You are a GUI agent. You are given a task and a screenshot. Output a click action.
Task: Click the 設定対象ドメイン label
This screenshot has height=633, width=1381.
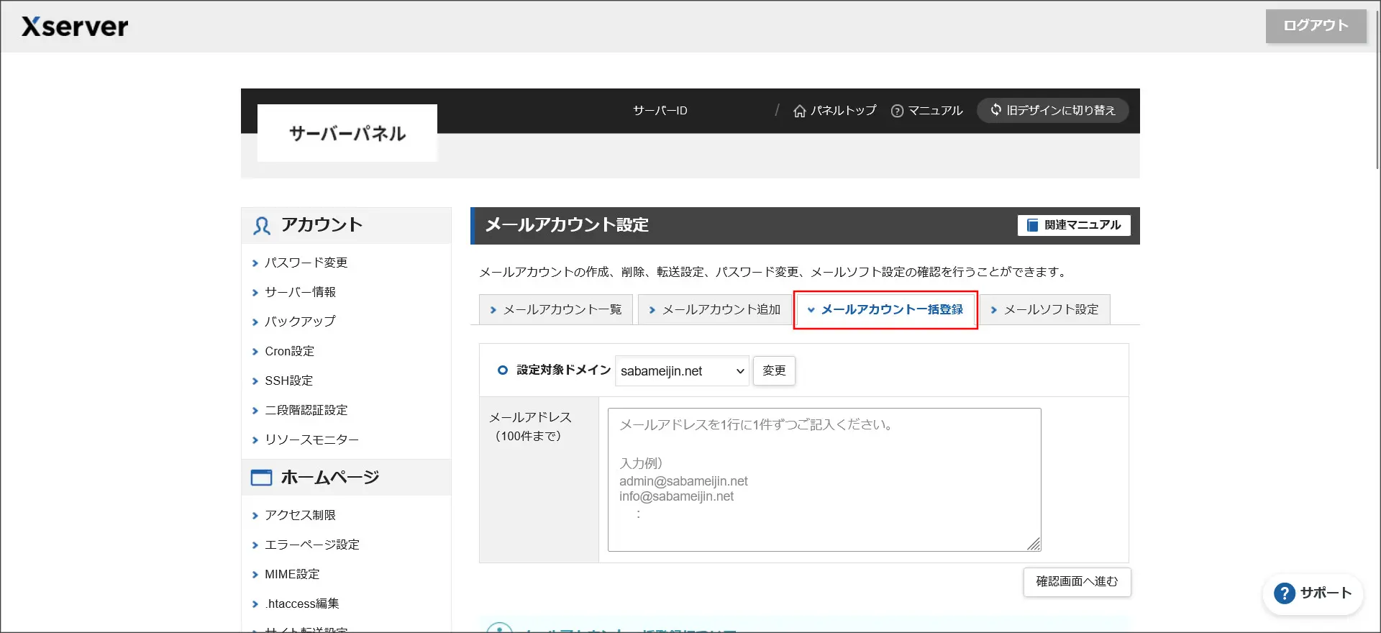[x=563, y=370]
